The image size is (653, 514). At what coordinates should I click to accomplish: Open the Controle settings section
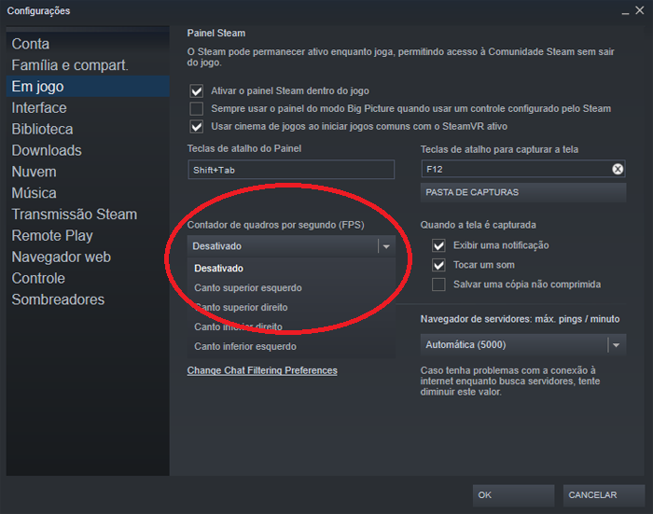(88, 278)
